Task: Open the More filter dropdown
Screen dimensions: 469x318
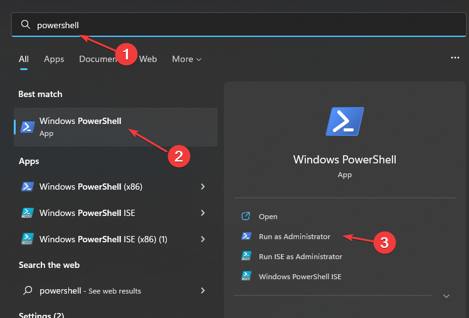Action: [x=187, y=59]
